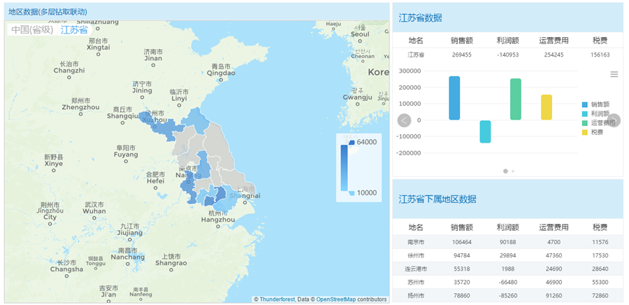The image size is (629, 305).
Task: Click 地名 header in 江苏省下属地区数据 table
Action: [416, 227]
